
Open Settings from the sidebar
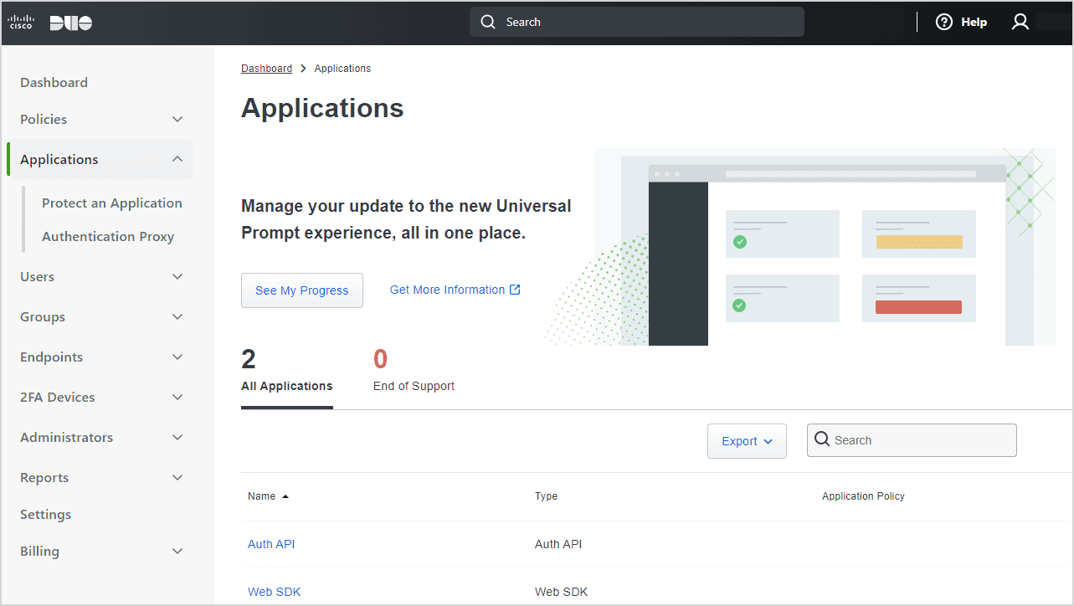(45, 515)
